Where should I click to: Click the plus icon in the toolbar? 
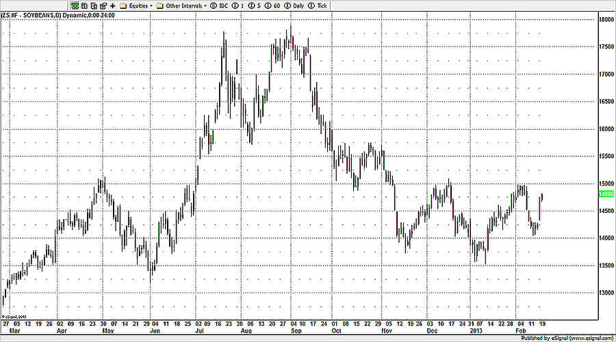coord(112,5)
